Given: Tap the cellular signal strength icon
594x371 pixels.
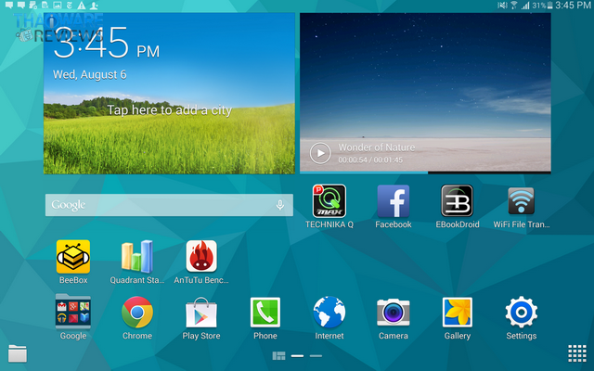Looking at the screenshot, I should (525, 6).
